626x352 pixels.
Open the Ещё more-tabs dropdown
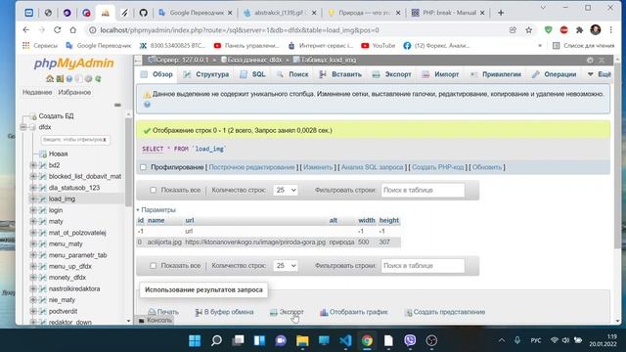600,74
